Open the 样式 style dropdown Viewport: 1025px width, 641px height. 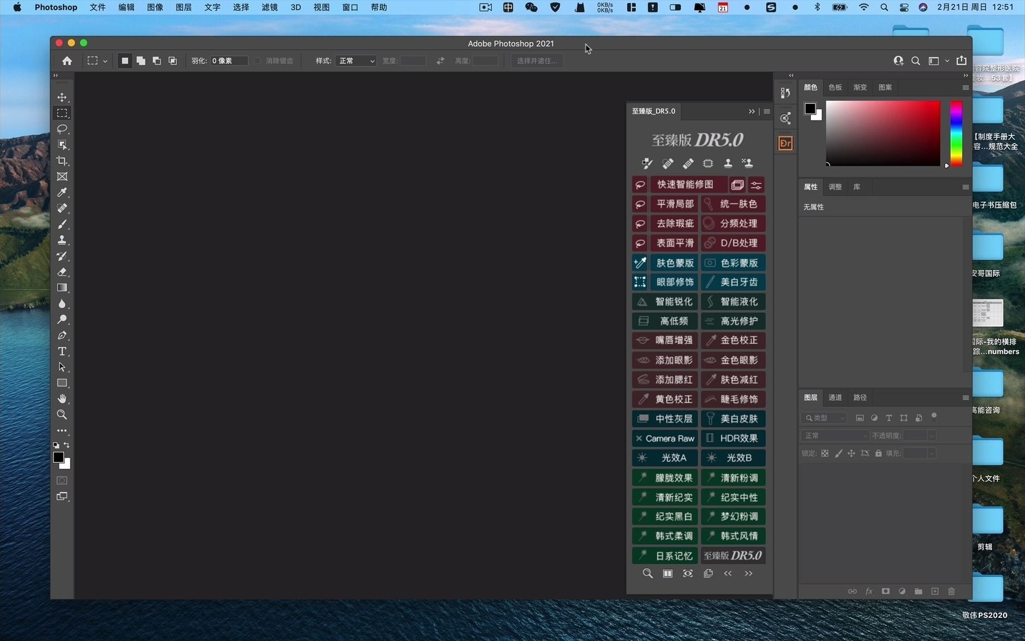point(356,61)
